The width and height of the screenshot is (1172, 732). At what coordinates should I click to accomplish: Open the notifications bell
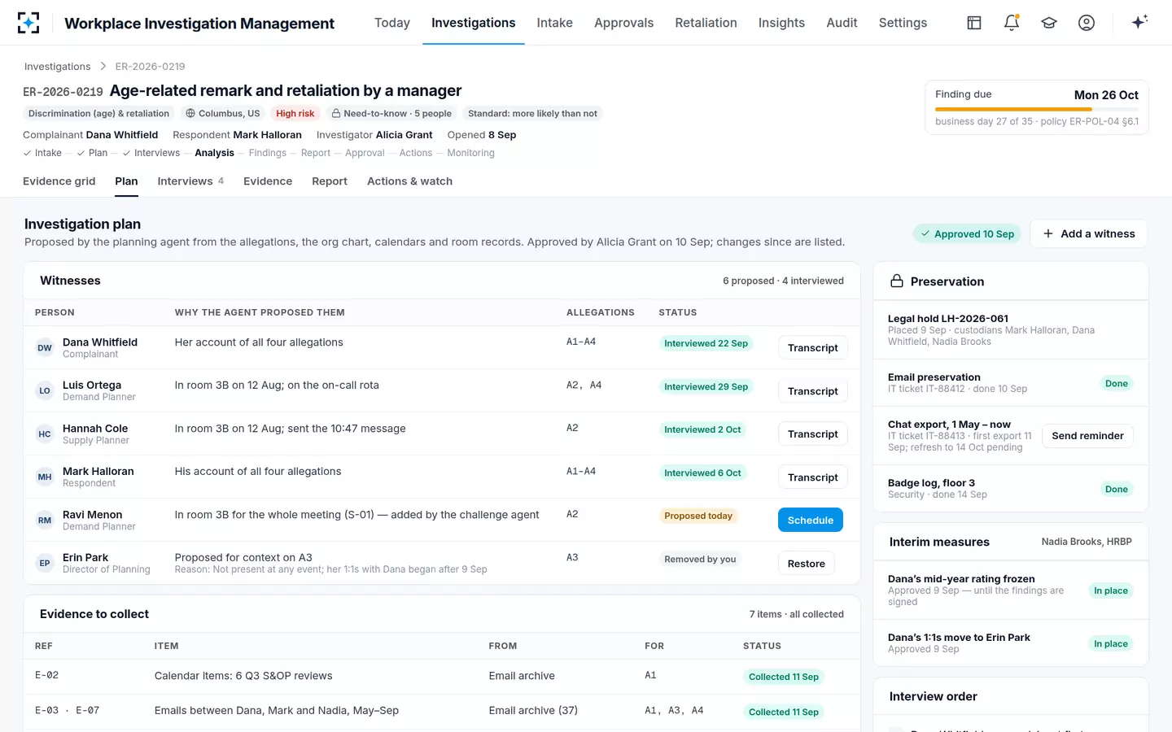point(1012,23)
